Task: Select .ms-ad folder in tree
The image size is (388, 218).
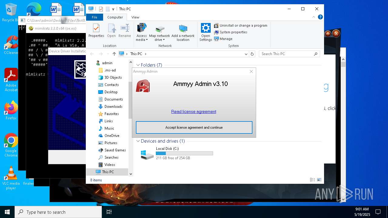Action: pyautogui.click(x=110, y=70)
